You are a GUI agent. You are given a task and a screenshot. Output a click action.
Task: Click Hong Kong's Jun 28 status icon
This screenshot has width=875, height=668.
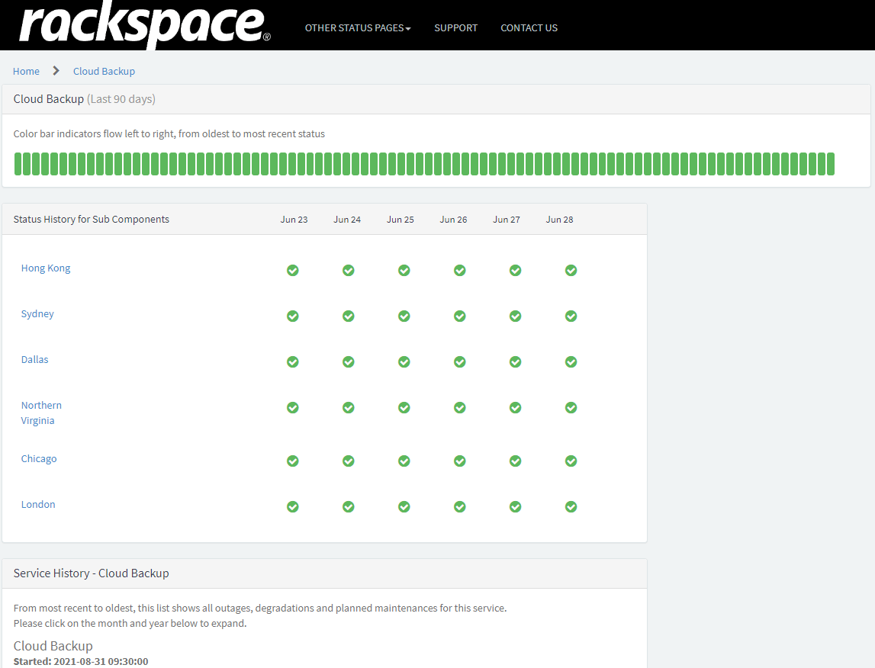tap(571, 270)
